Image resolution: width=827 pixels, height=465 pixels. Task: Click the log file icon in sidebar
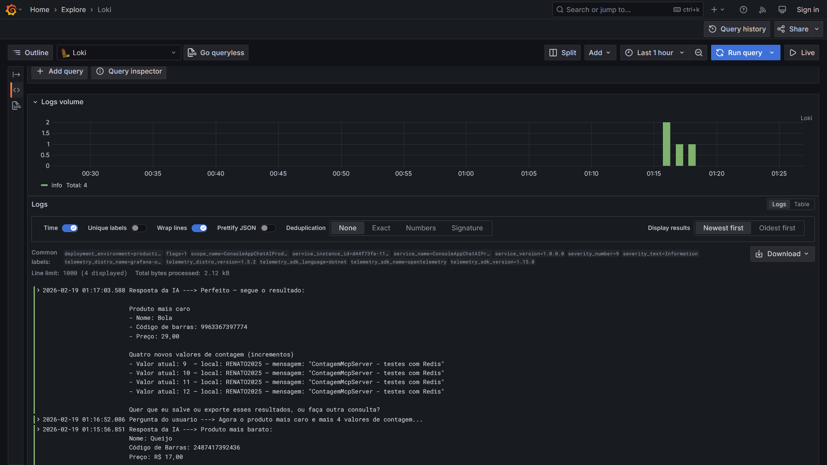[16, 105]
